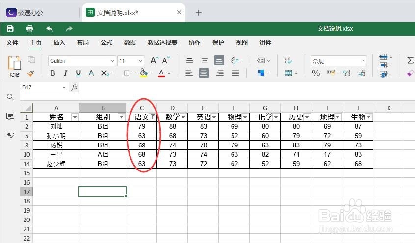The image size is (415, 243).
Task: Click the Save icon in the green toolbar
Action: 10,29
